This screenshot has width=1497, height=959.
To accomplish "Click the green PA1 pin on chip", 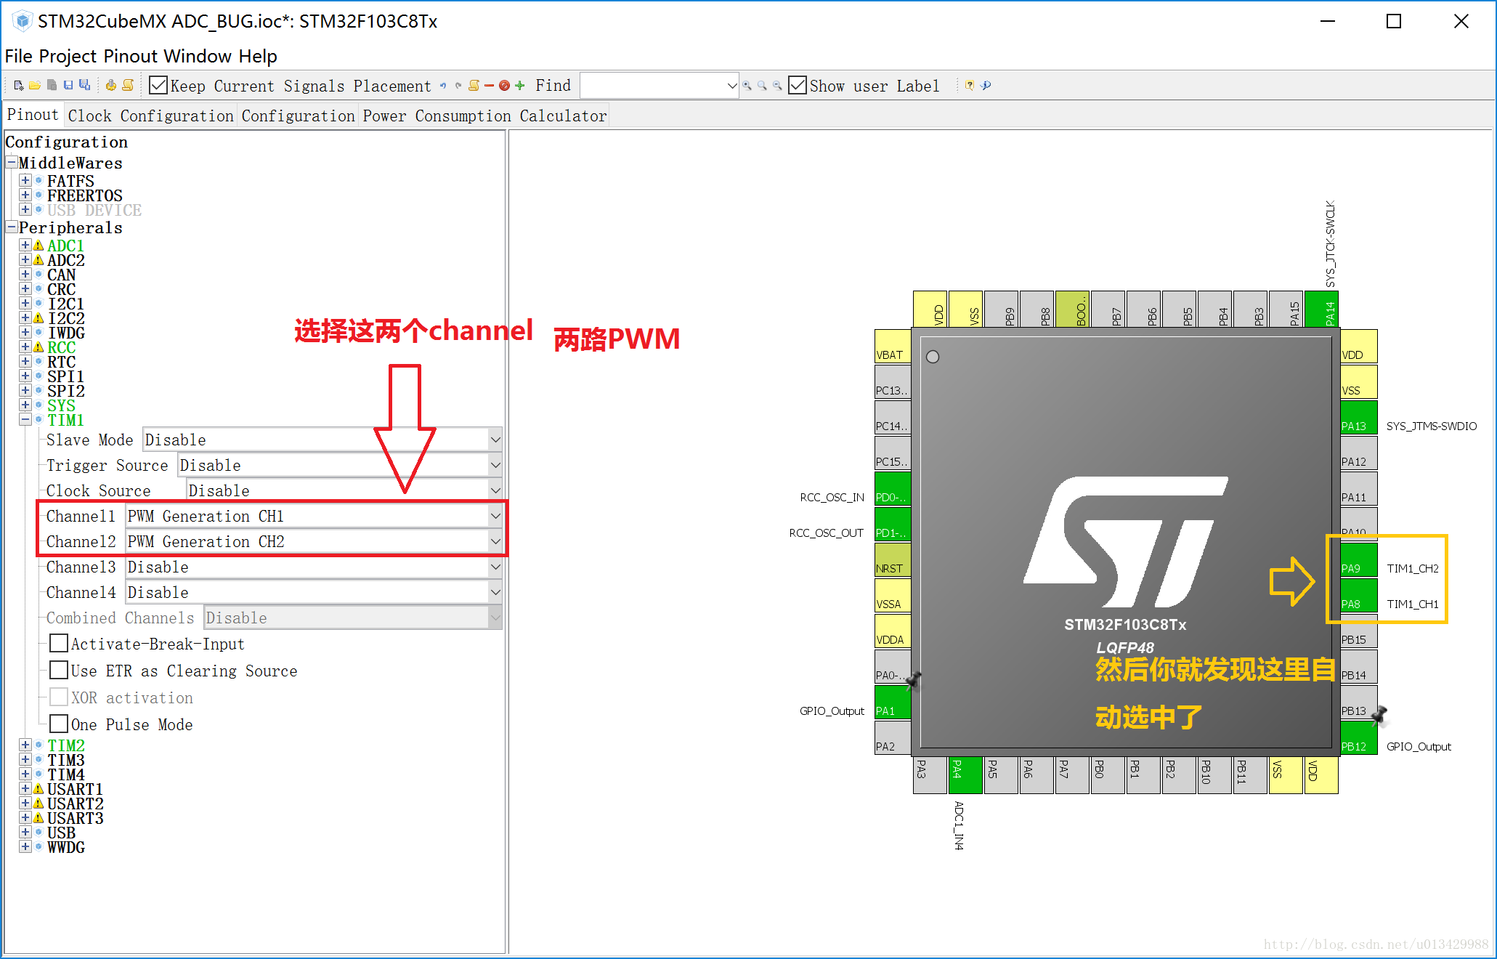I will coord(893,703).
